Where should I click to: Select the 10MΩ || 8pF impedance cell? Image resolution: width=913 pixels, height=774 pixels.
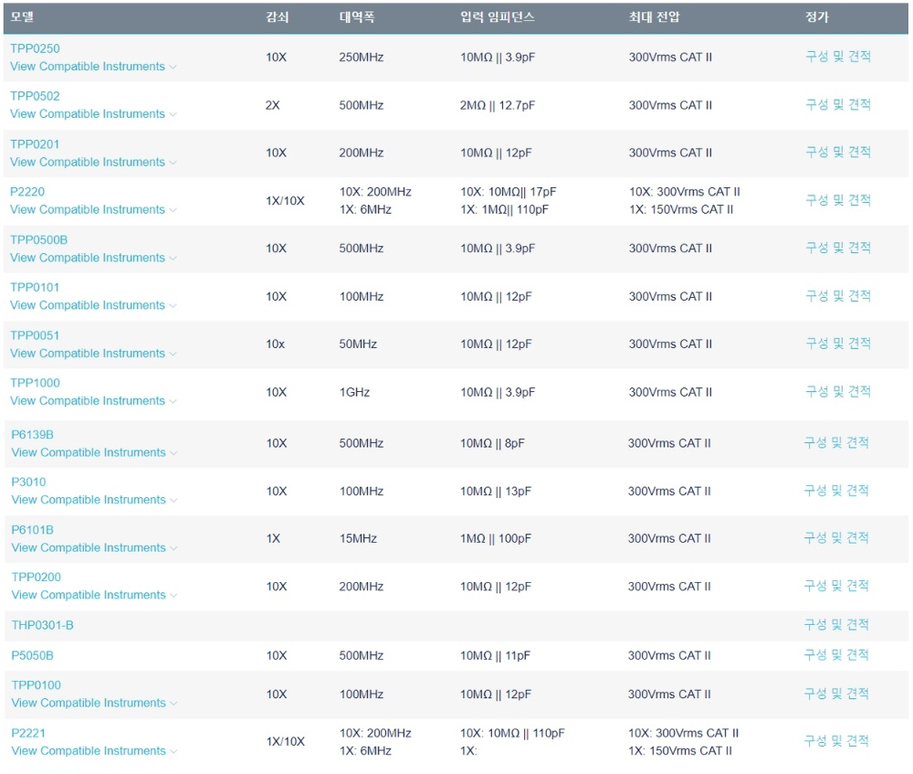(492, 443)
